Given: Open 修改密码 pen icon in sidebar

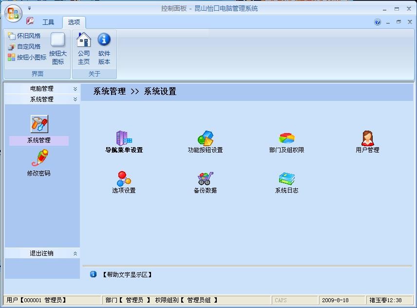Looking at the screenshot, I should (39, 158).
